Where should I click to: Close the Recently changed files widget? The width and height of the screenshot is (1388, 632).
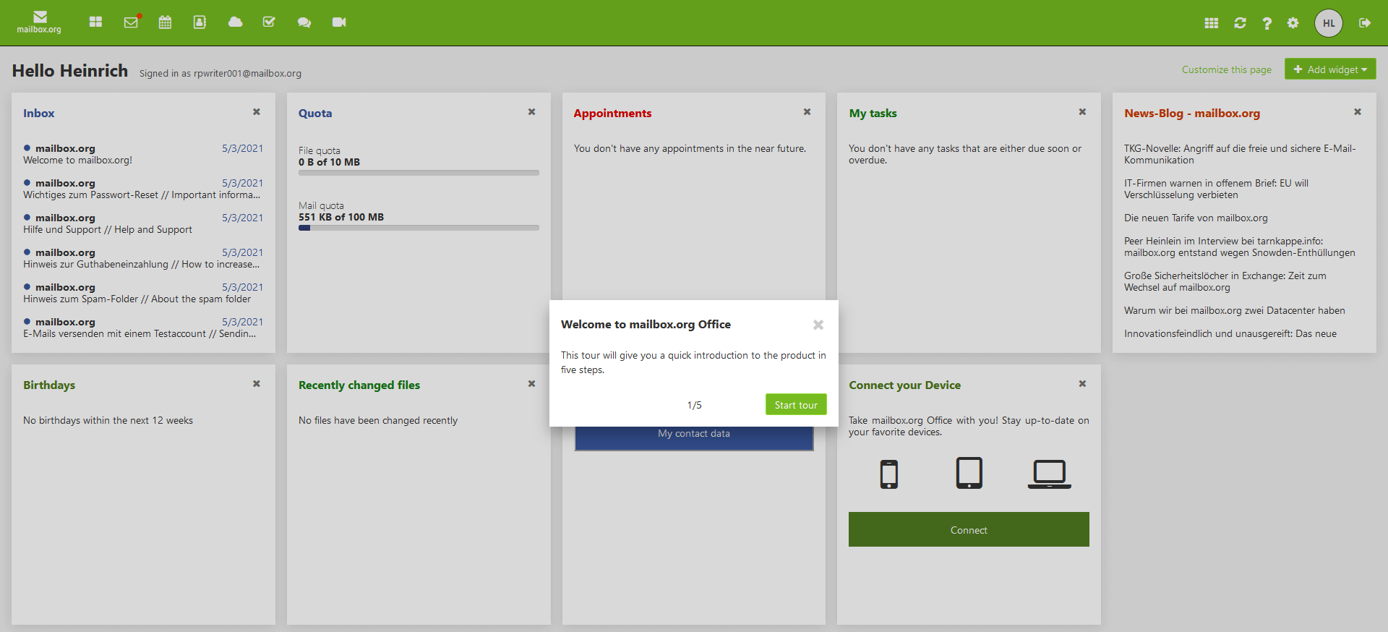[532, 384]
